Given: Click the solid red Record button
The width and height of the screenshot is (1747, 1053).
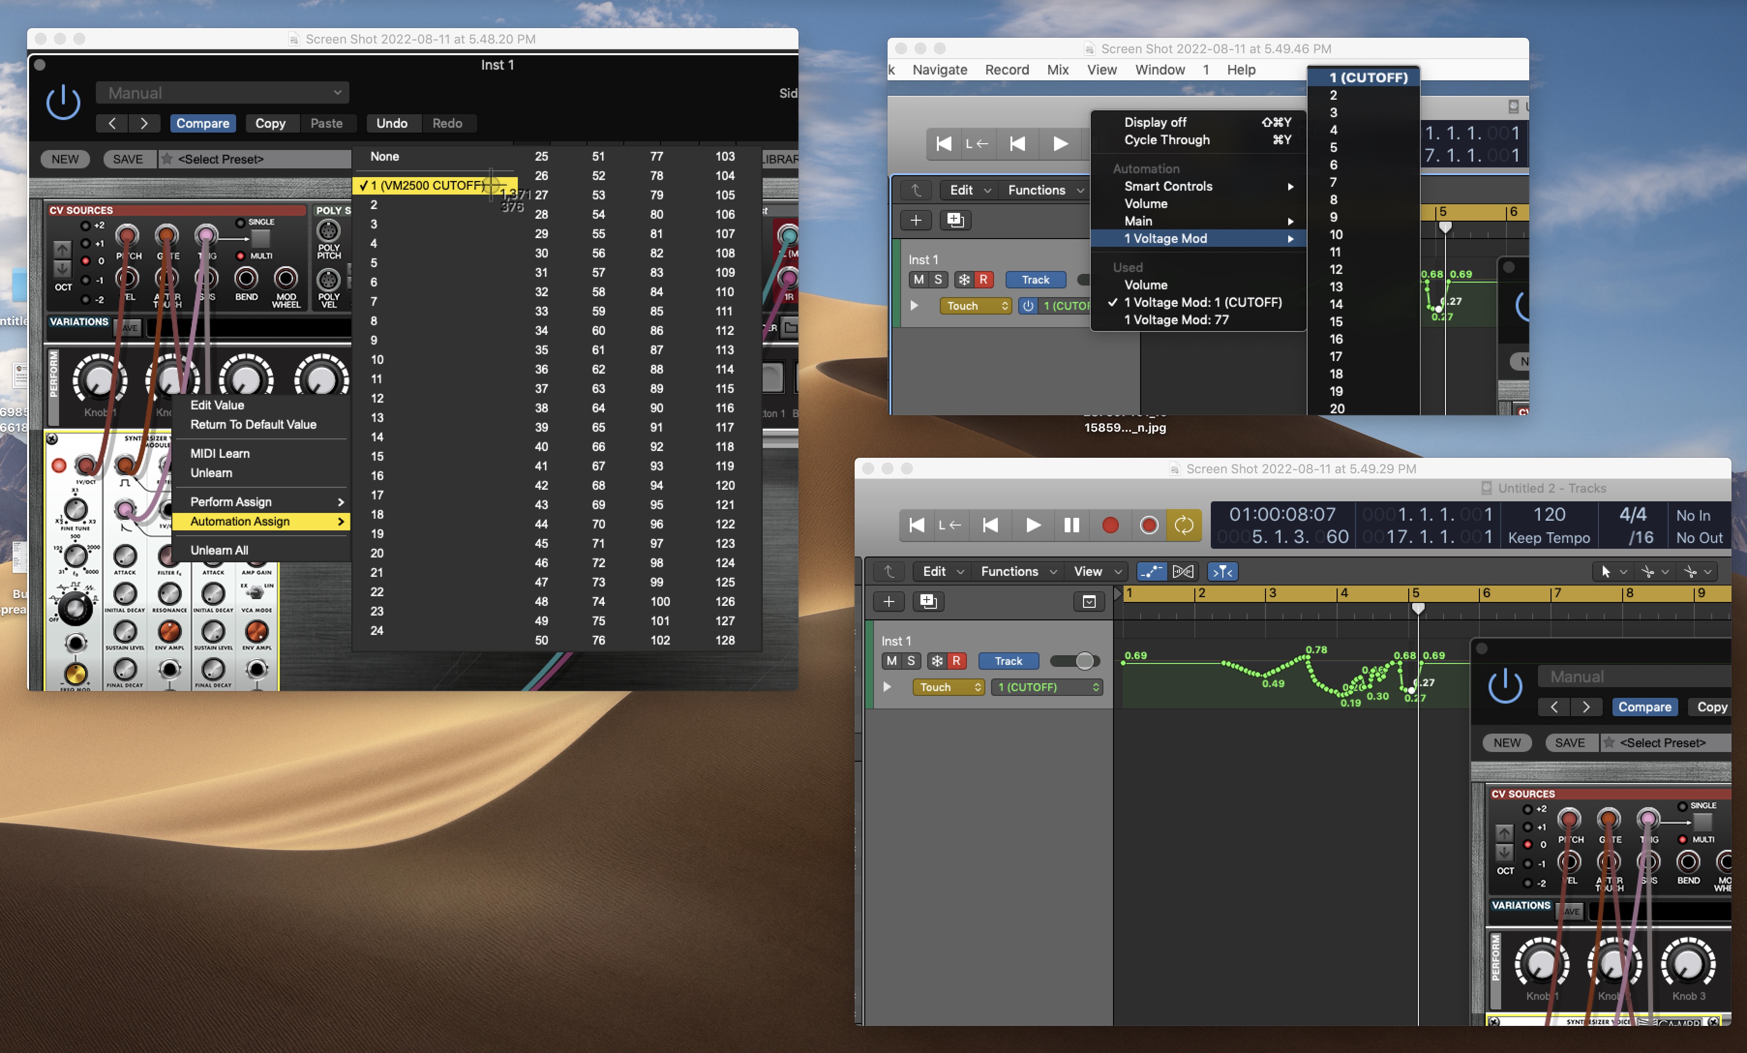Looking at the screenshot, I should (x=1110, y=525).
